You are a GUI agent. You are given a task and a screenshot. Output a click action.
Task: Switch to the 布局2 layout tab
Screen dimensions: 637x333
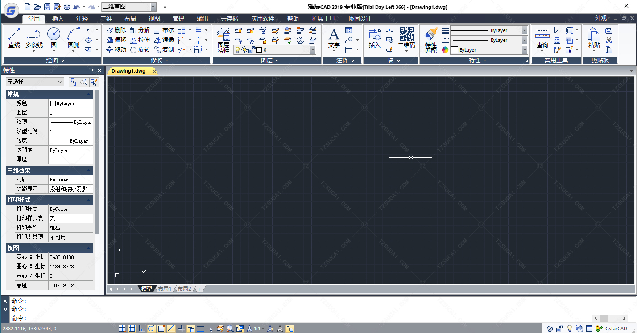click(184, 289)
